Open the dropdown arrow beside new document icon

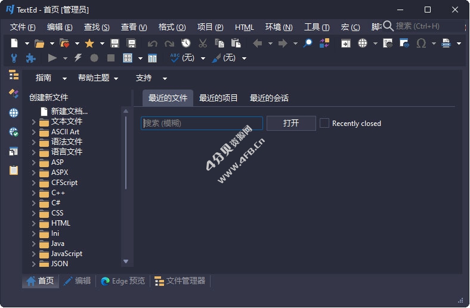tap(27, 44)
